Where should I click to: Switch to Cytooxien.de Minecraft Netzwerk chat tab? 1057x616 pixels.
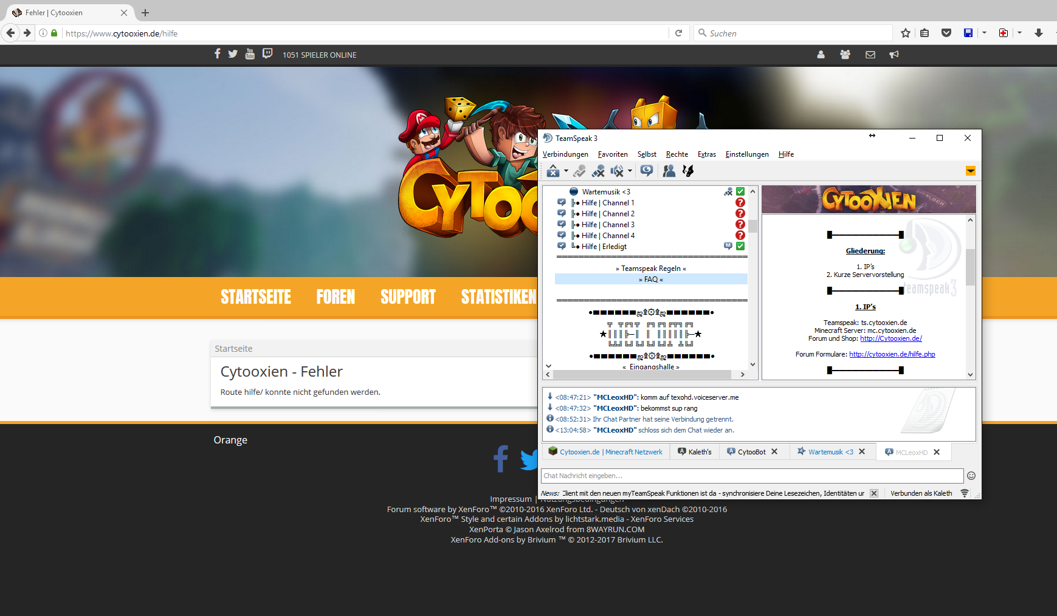click(605, 451)
